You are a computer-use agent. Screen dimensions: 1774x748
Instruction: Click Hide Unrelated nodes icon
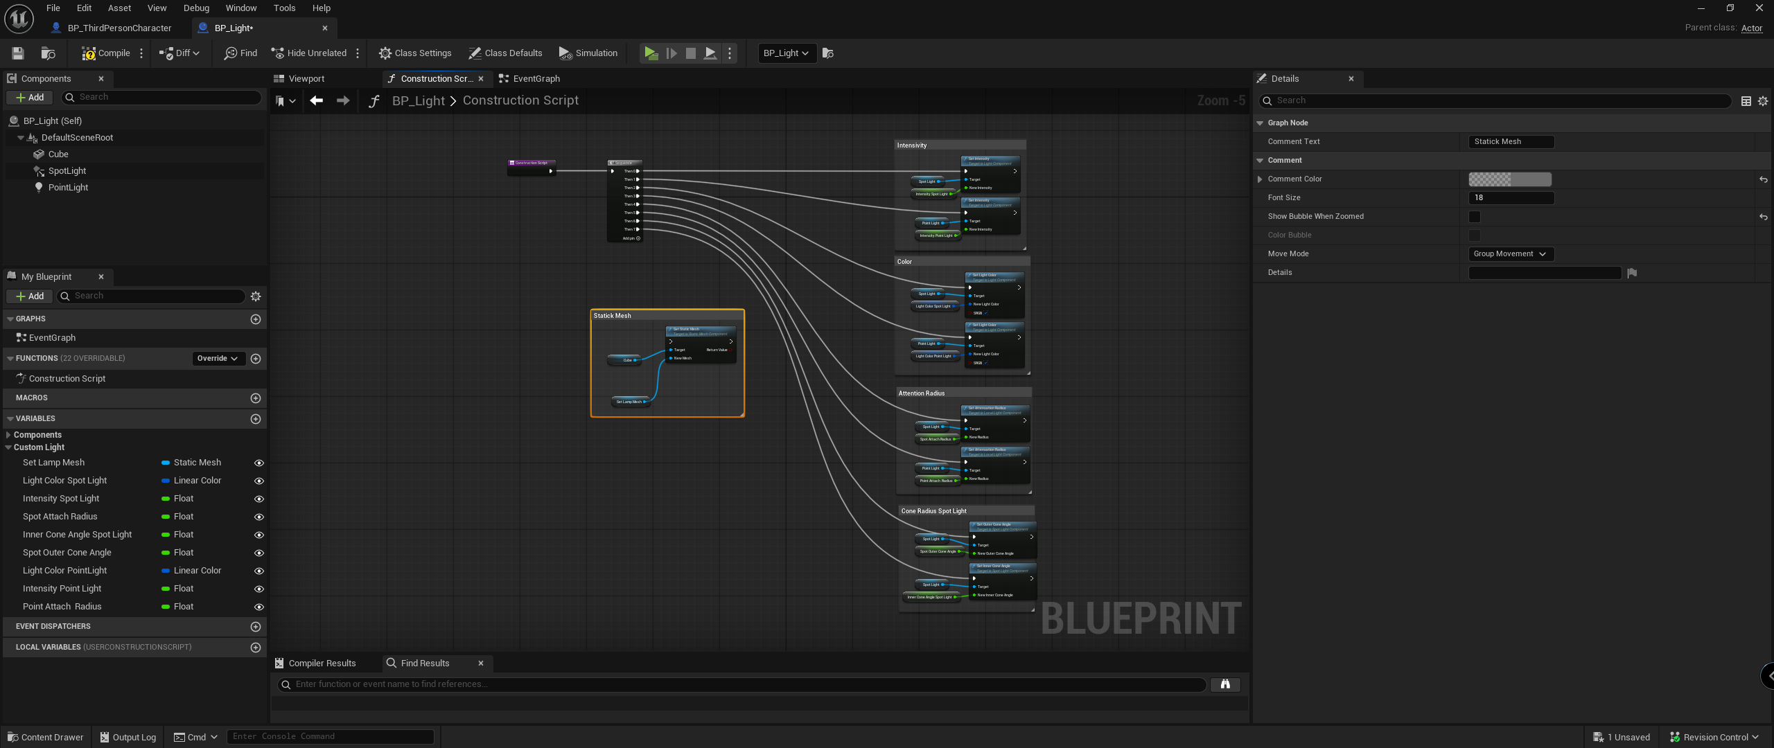(308, 53)
